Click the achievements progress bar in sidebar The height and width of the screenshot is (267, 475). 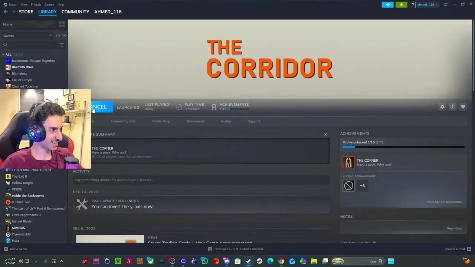[403, 147]
